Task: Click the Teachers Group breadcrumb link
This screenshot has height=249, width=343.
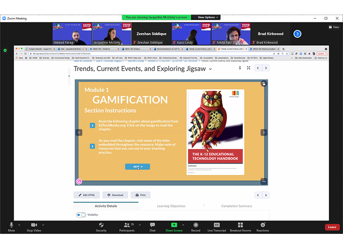Action: [136, 61]
